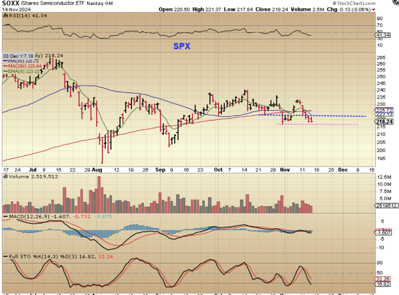Click the Oct label under price chart
The width and height of the screenshot is (399, 295).
(x=218, y=170)
